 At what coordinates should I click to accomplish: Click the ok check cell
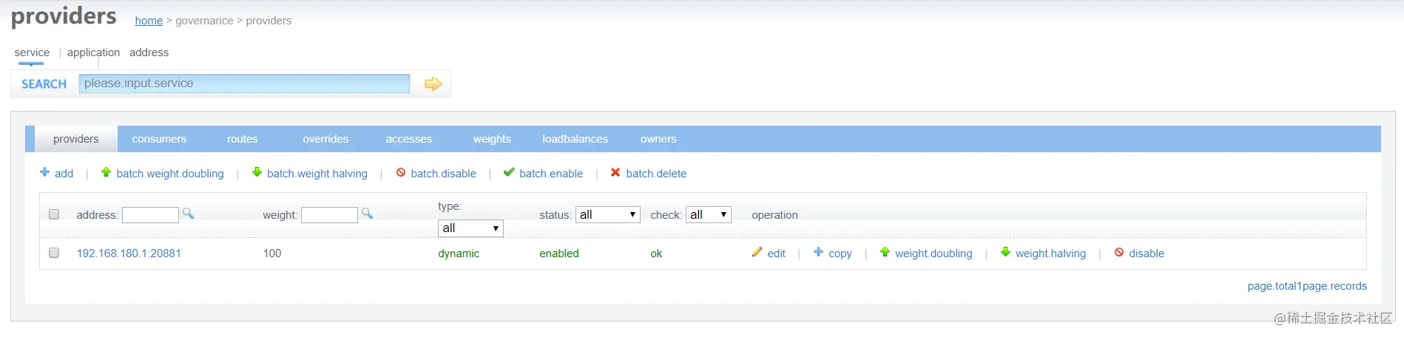click(656, 253)
